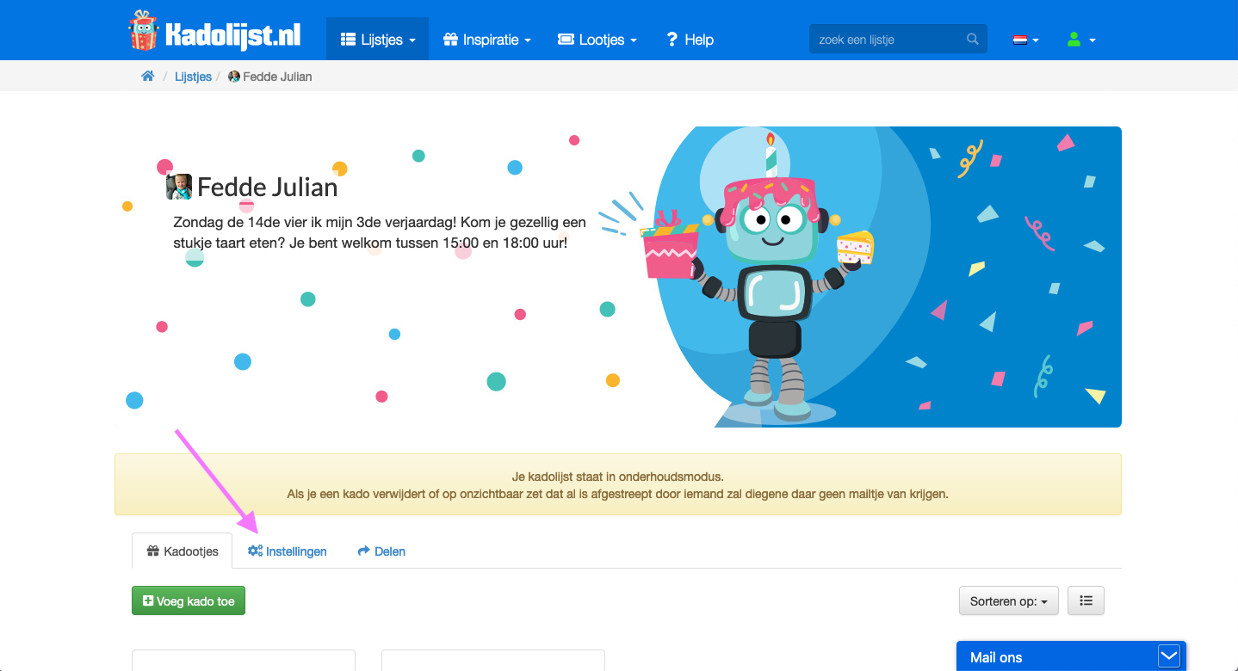
Task: Switch to the Instellingen tab
Action: [x=288, y=551]
